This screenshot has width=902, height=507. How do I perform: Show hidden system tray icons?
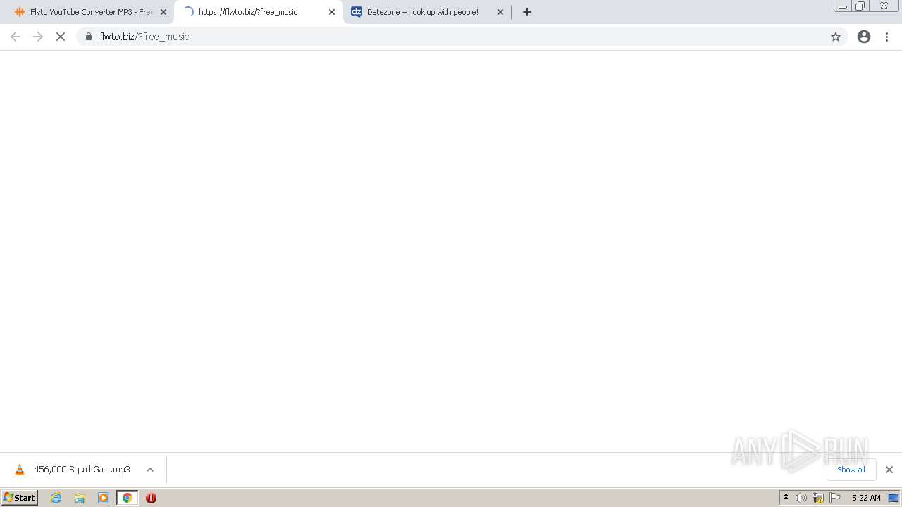tap(786, 498)
